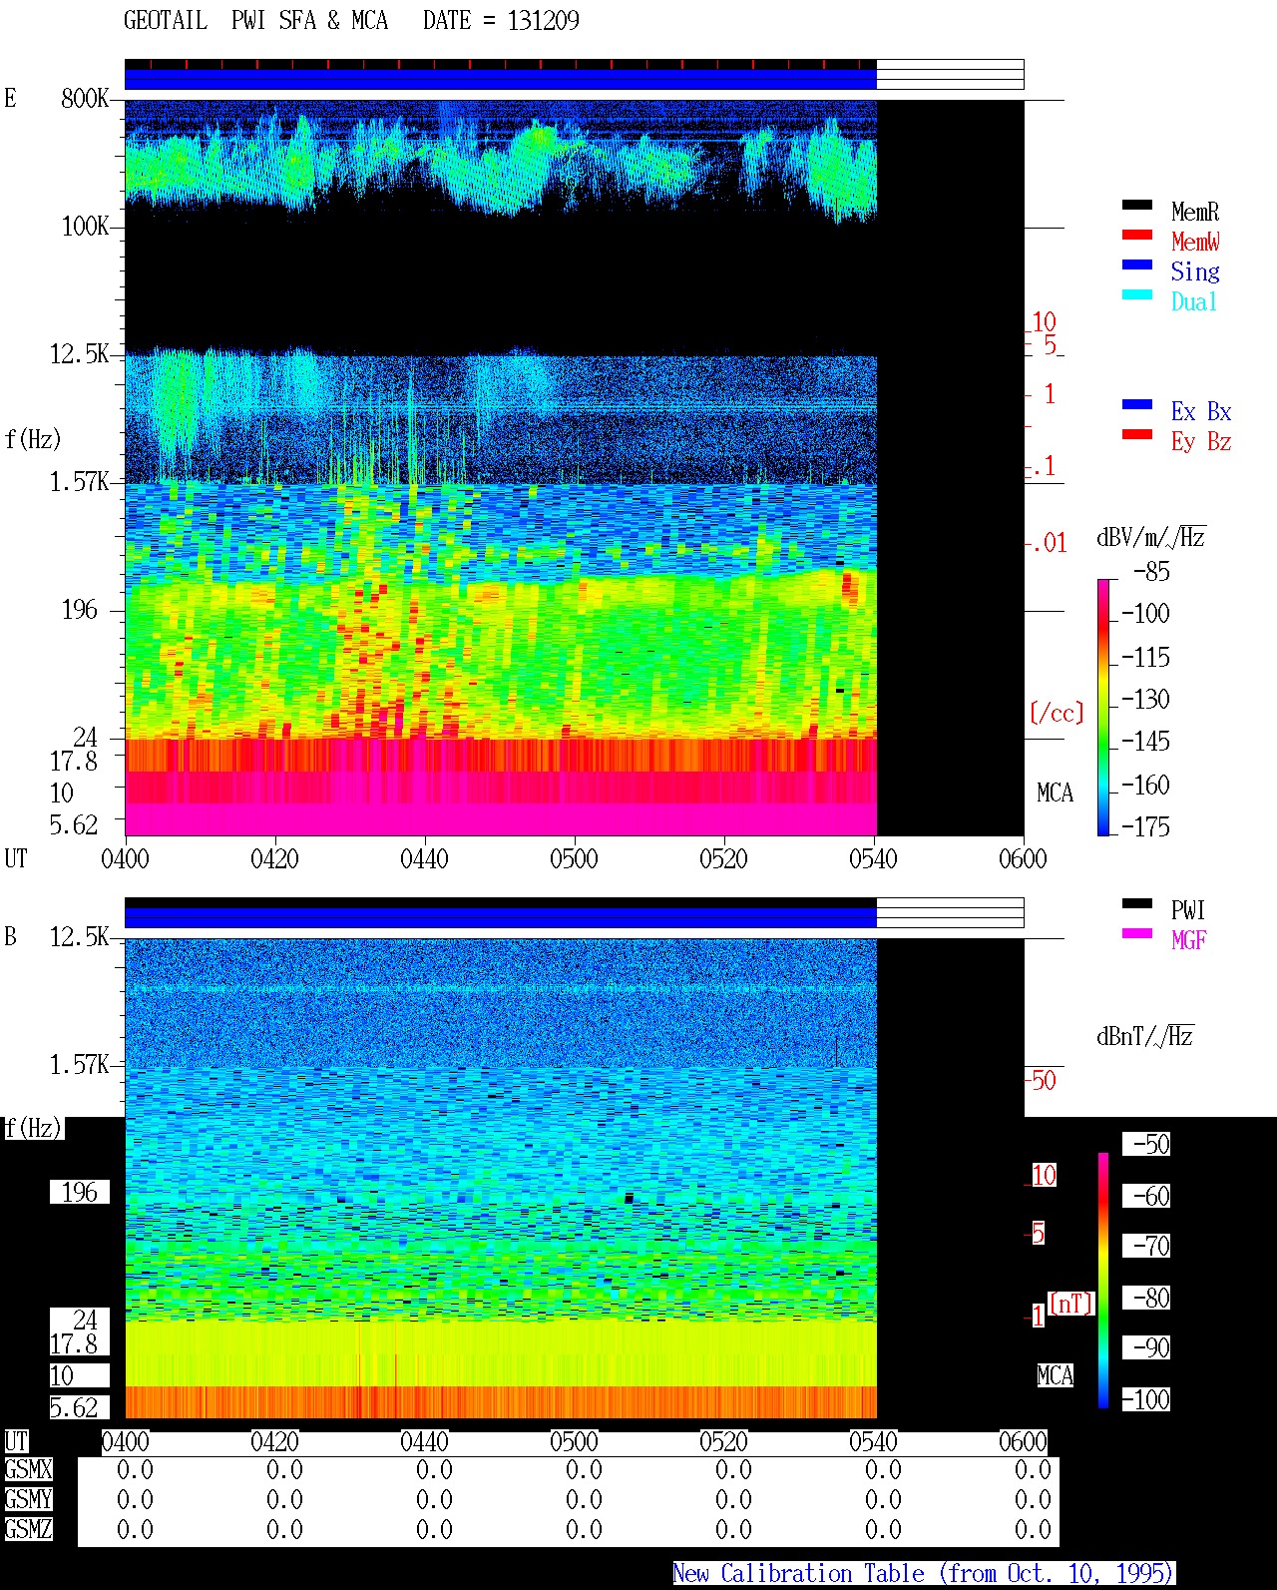Click the 800K frequency axis label
The width and height of the screenshot is (1277, 1590).
click(x=85, y=98)
